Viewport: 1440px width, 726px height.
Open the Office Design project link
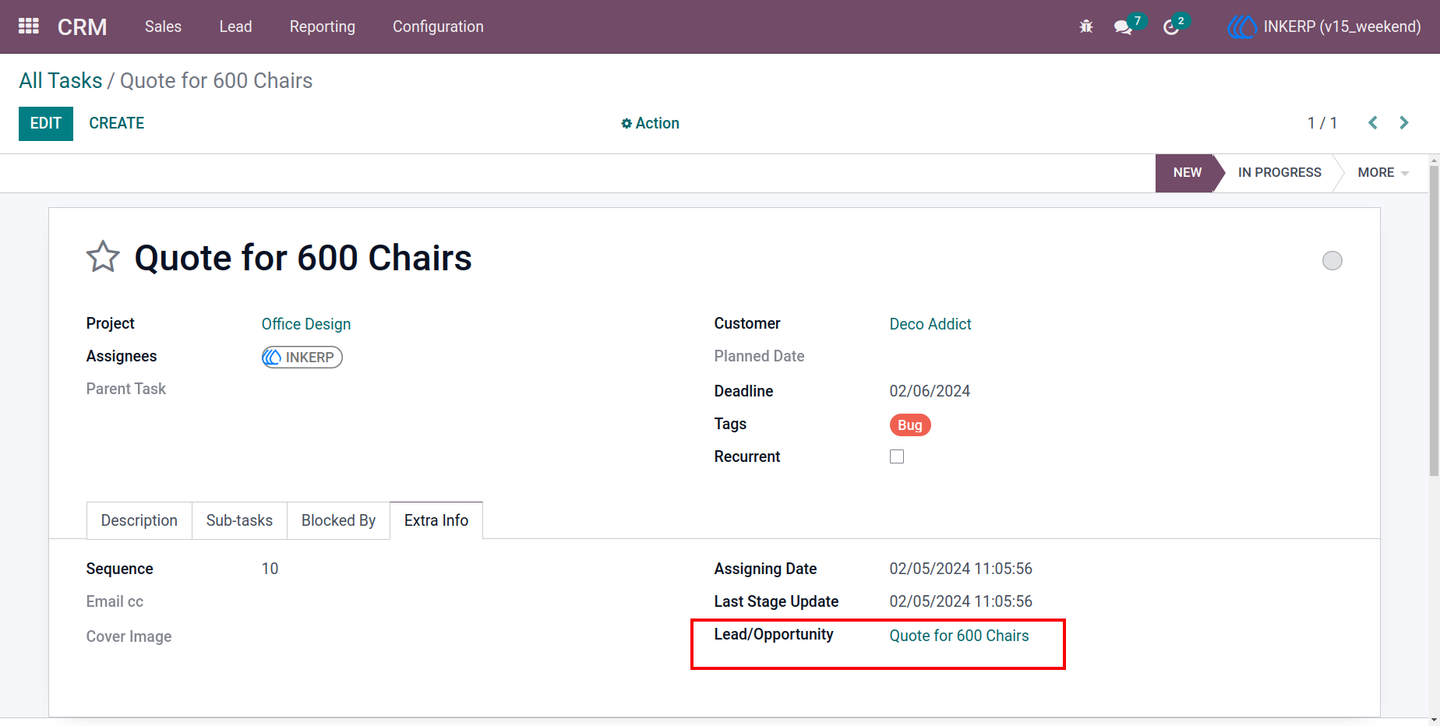tap(306, 324)
